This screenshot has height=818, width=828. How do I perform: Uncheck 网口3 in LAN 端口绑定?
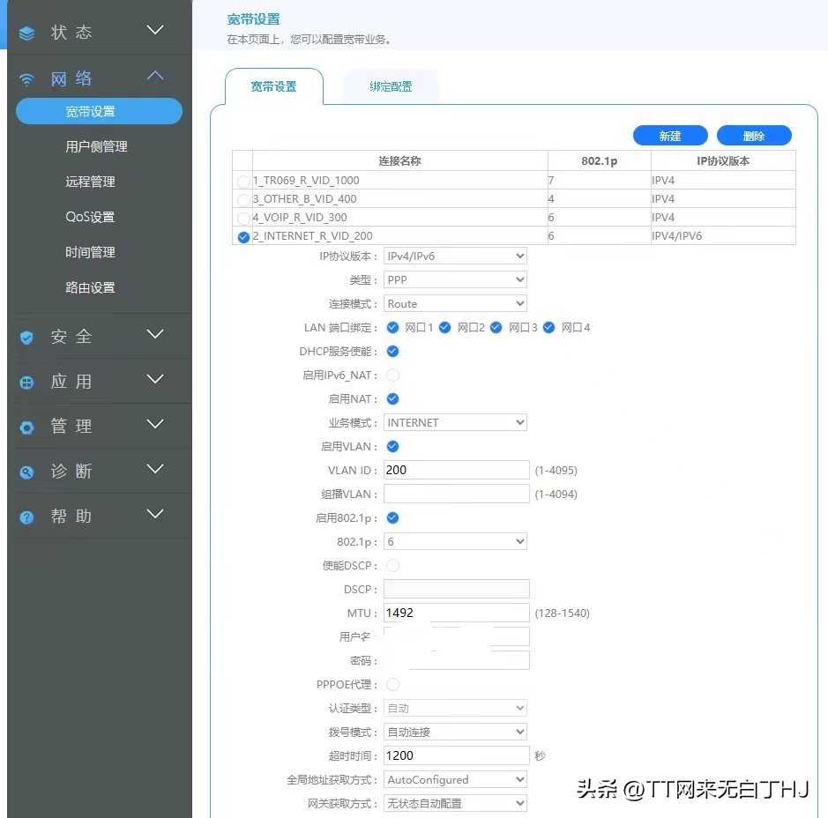tap(496, 327)
